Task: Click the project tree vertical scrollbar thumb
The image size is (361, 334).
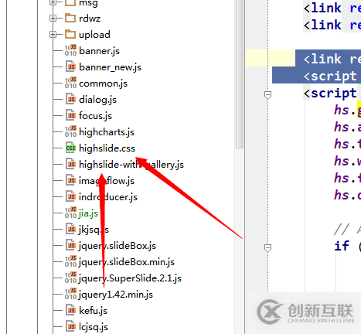Action: tap(240, 74)
